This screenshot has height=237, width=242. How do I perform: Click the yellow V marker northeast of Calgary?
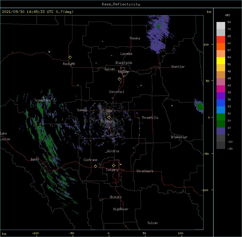pyautogui.click(x=120, y=164)
